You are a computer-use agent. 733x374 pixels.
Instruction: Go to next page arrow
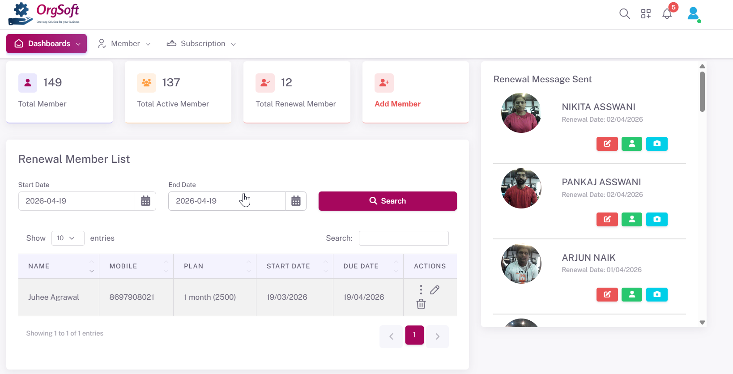437,336
